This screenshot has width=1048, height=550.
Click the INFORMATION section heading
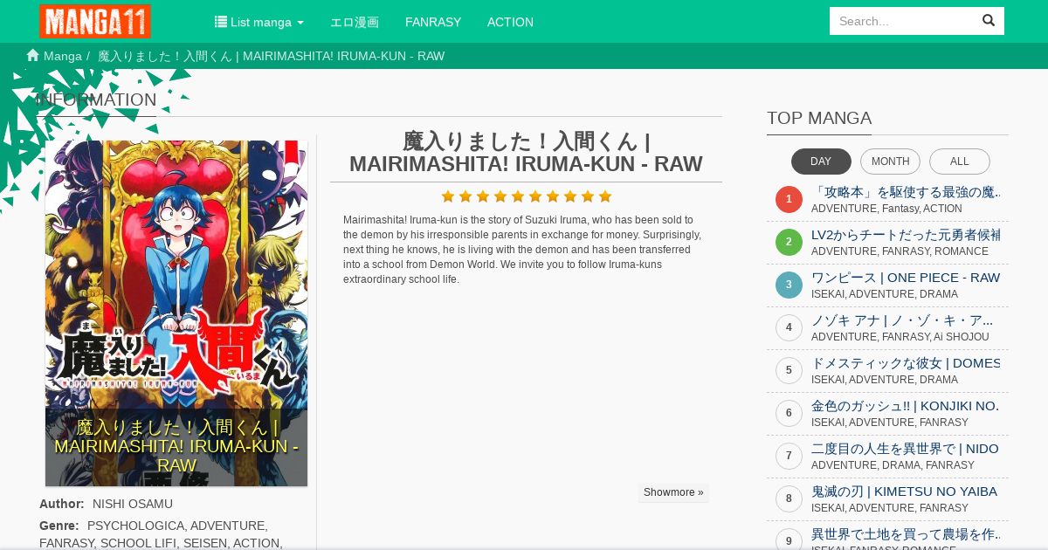[96, 100]
